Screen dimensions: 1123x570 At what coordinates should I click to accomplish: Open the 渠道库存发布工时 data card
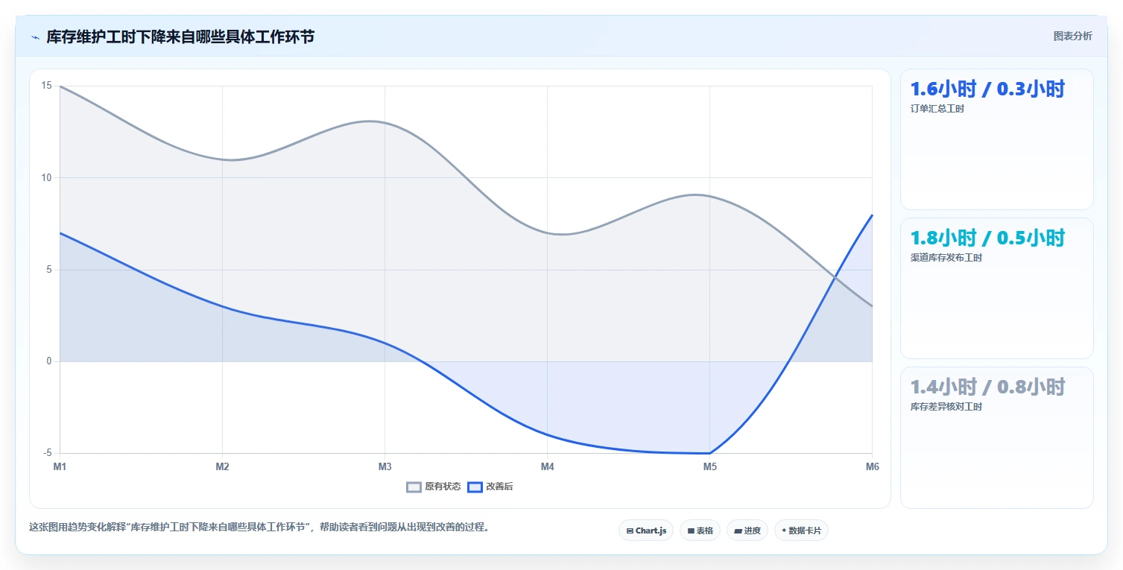[x=997, y=288]
